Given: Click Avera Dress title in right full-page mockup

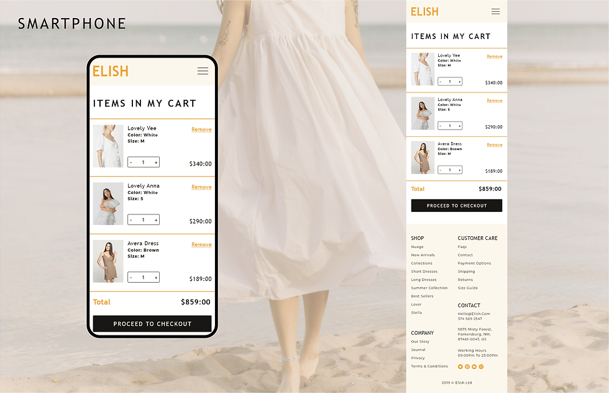Looking at the screenshot, I should (x=449, y=144).
